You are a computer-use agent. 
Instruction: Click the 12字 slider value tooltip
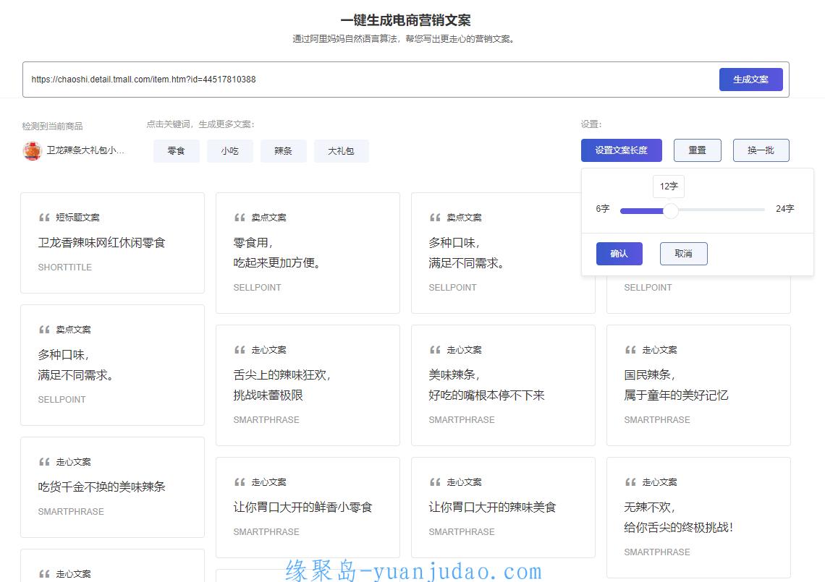point(669,186)
